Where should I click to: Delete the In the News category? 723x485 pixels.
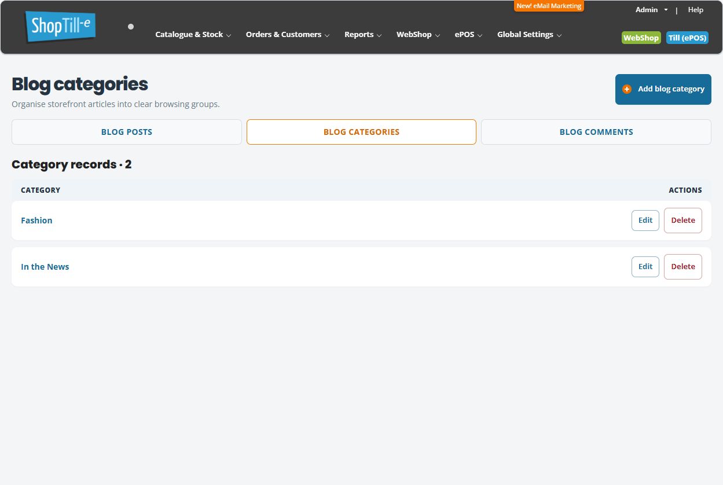[683, 267]
